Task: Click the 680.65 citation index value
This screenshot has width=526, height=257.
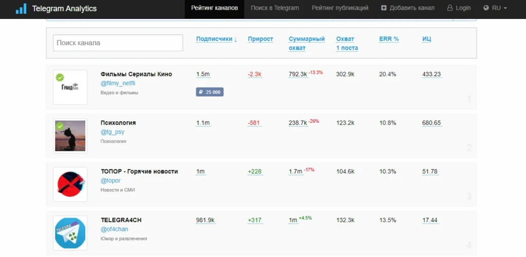Action: pyautogui.click(x=431, y=123)
